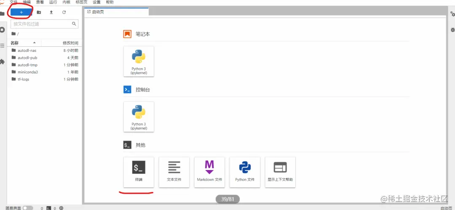Create a new Python 文件
Image resolution: width=455 pixels, height=210 pixels.
(245, 172)
